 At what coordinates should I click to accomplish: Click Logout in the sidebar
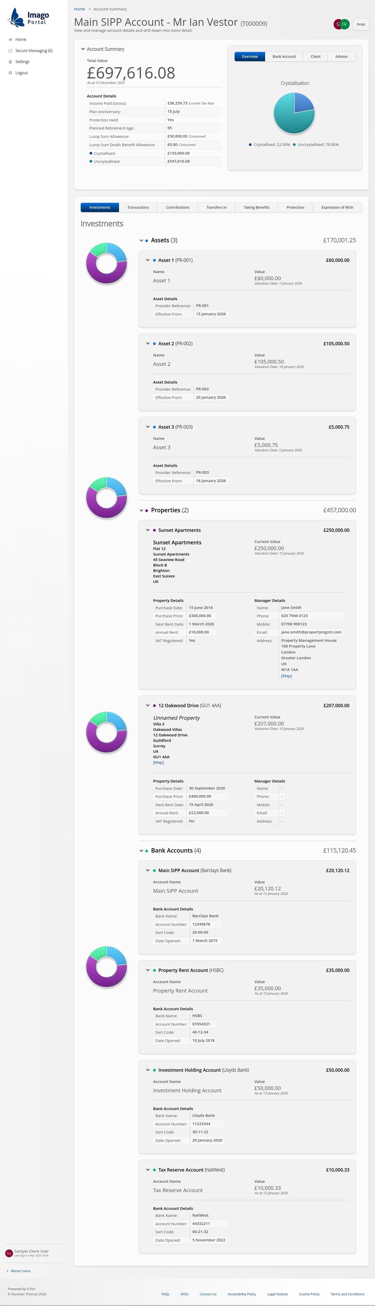coord(21,73)
